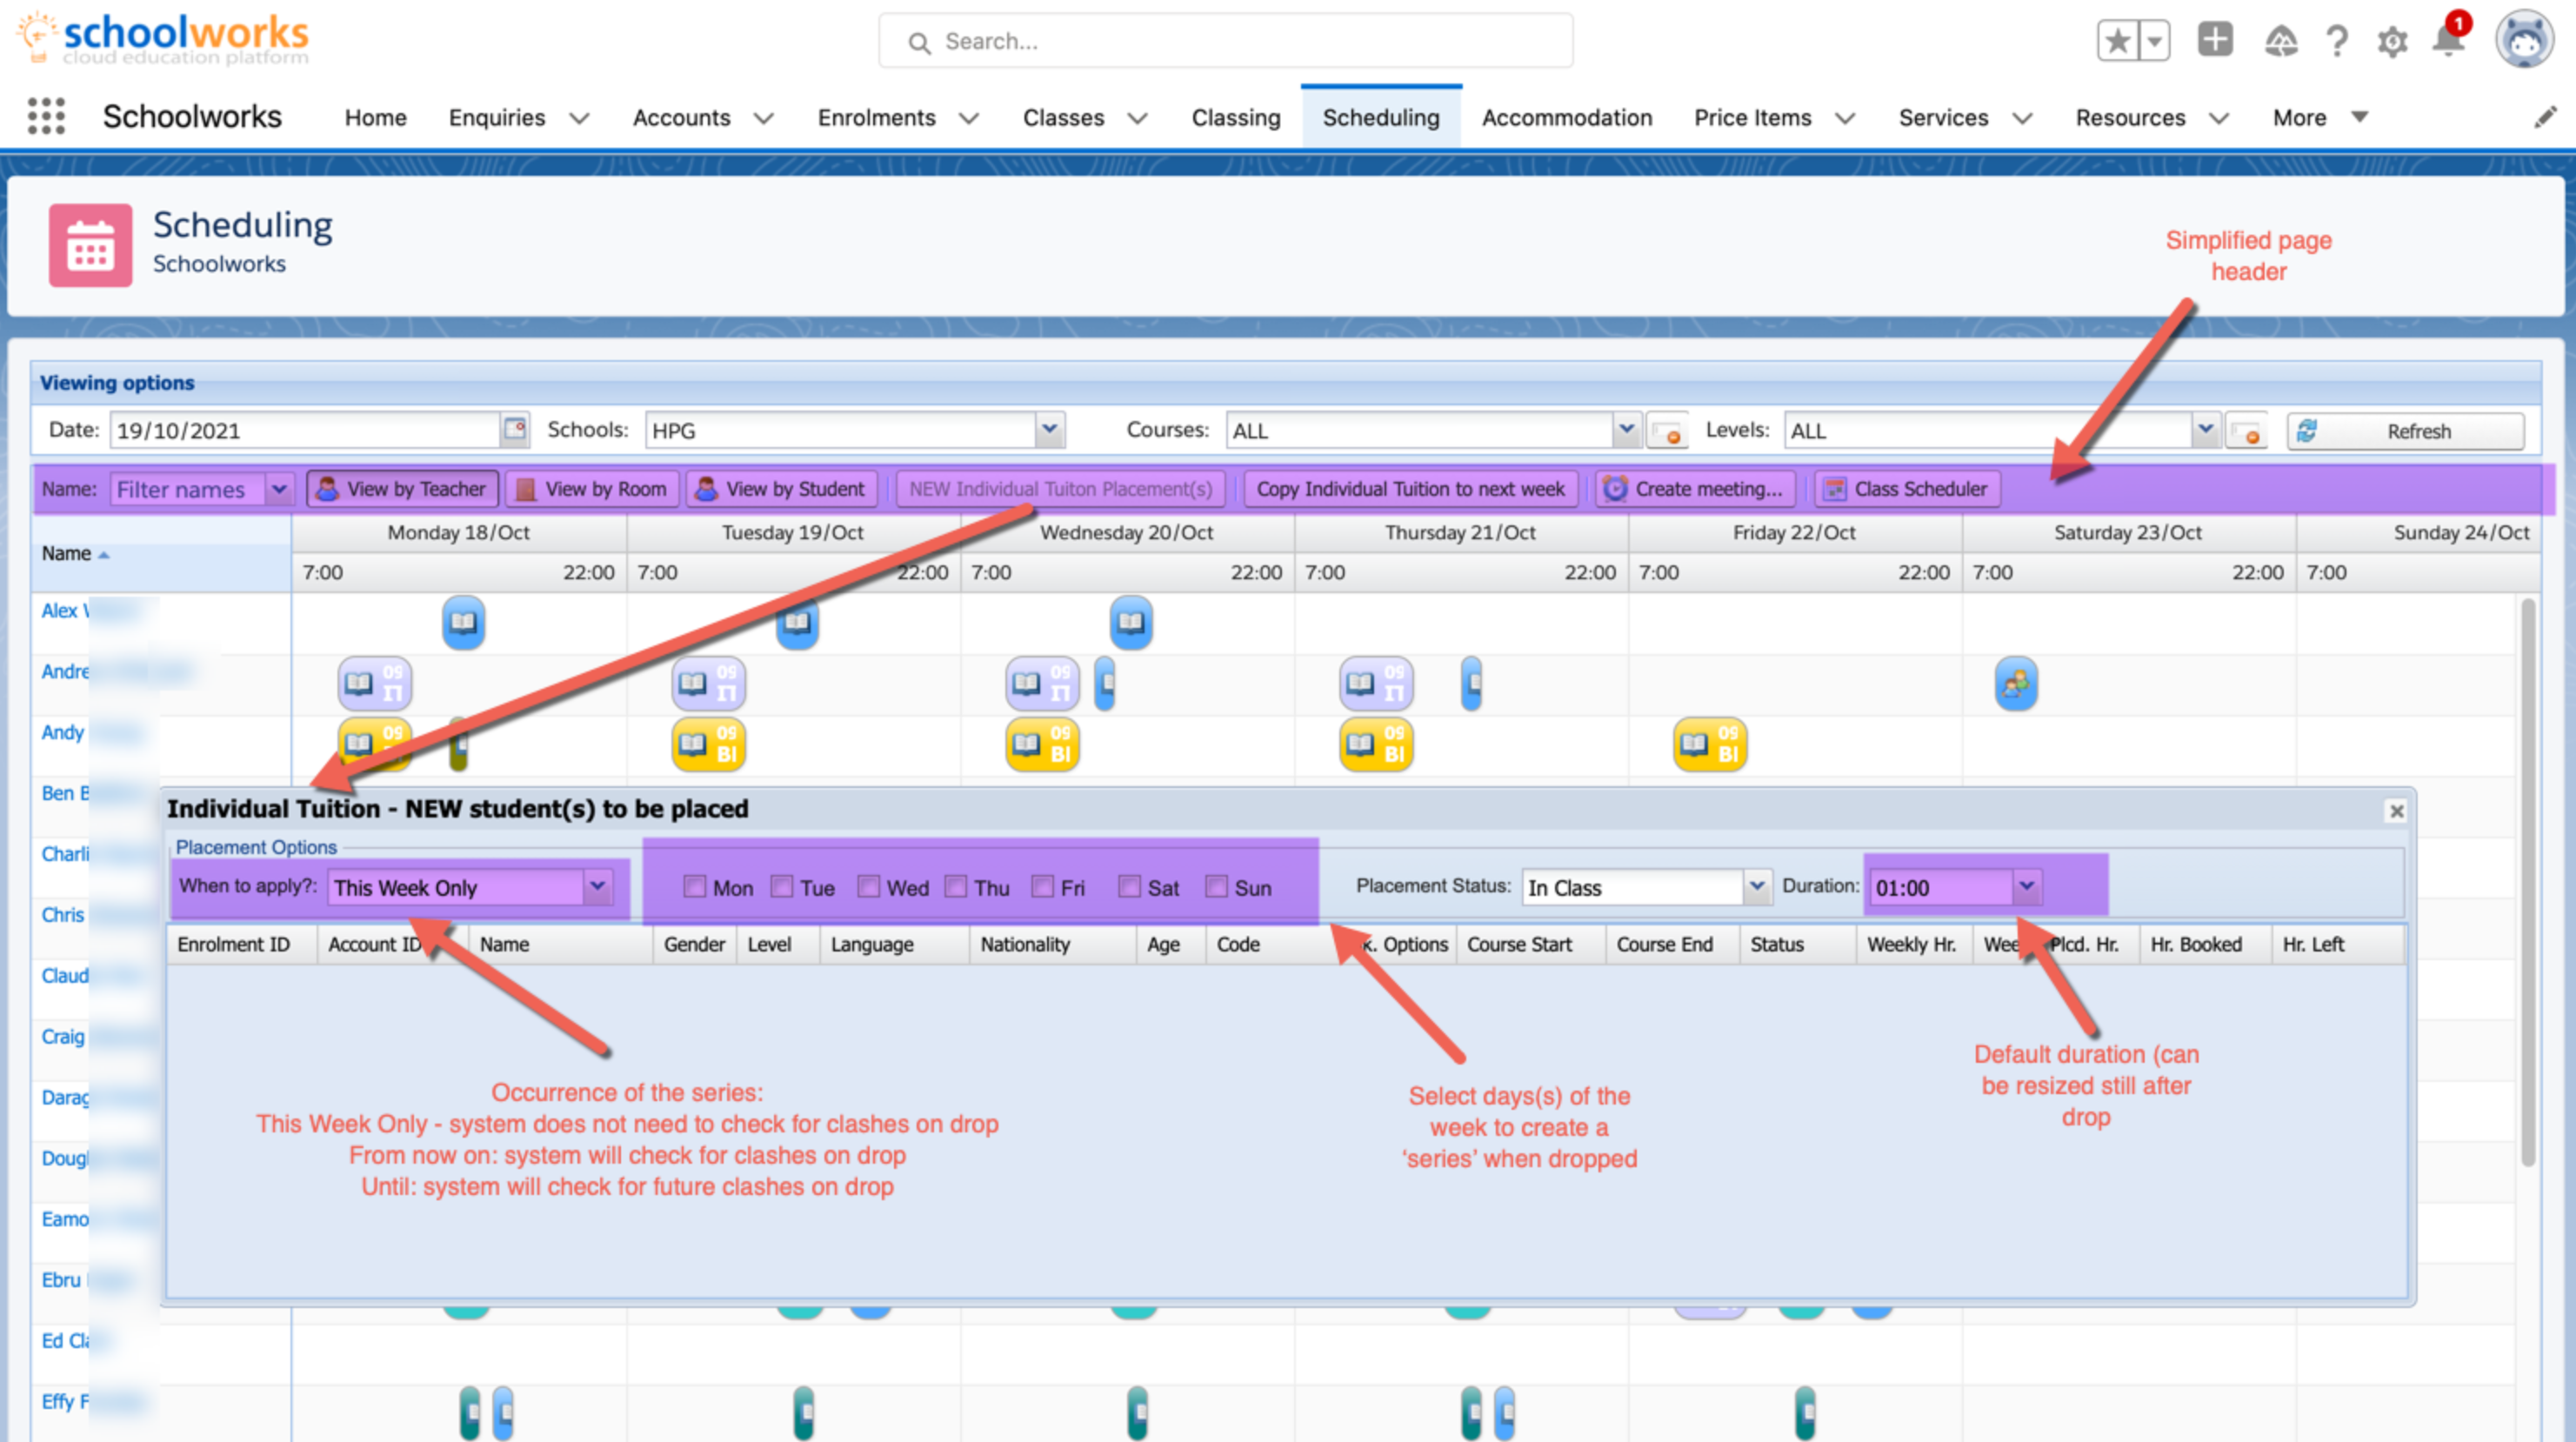Click the setup gear icon
This screenshot has height=1442, width=2576.
click(x=2392, y=42)
